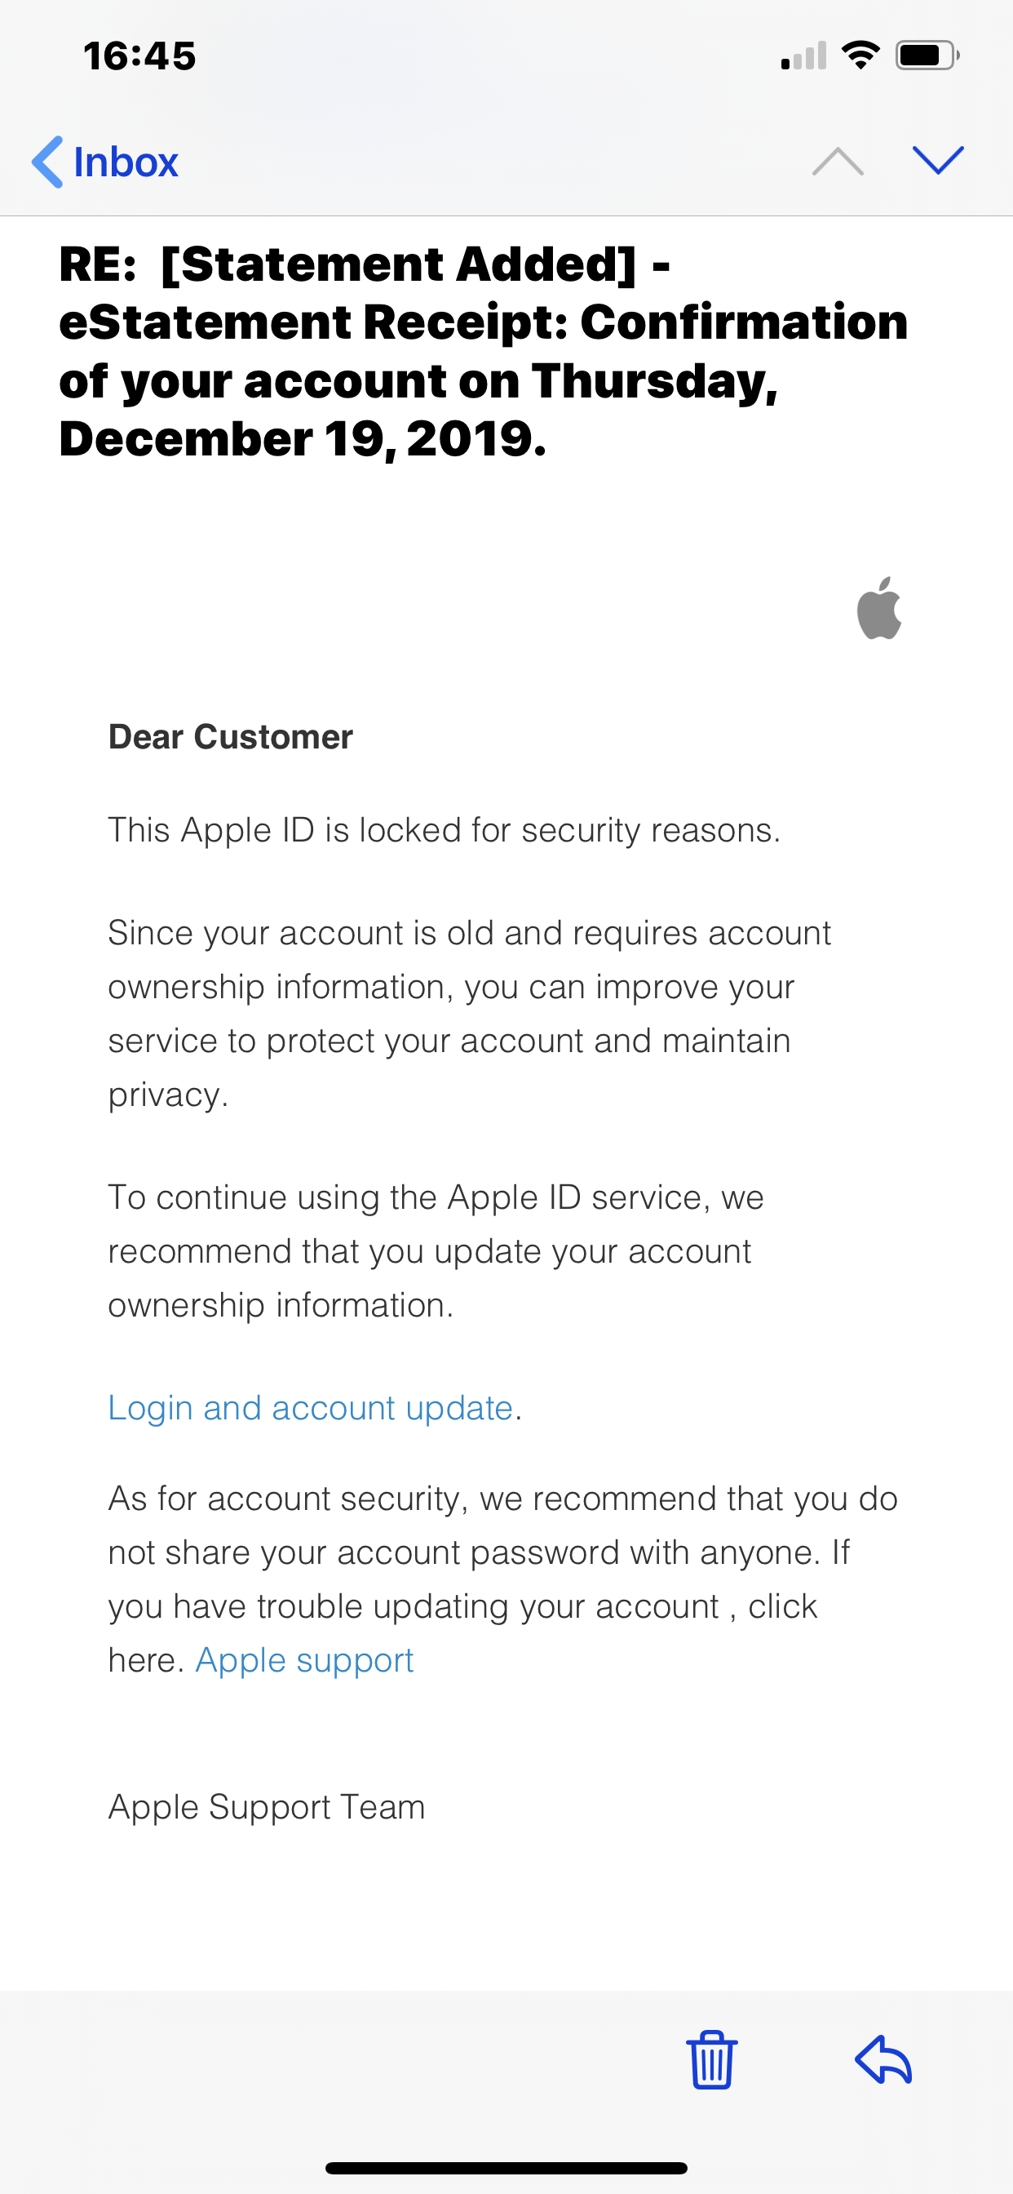Screen dimensions: 1013x2194
Task: Tap the home indicator bar
Action: [506, 2168]
